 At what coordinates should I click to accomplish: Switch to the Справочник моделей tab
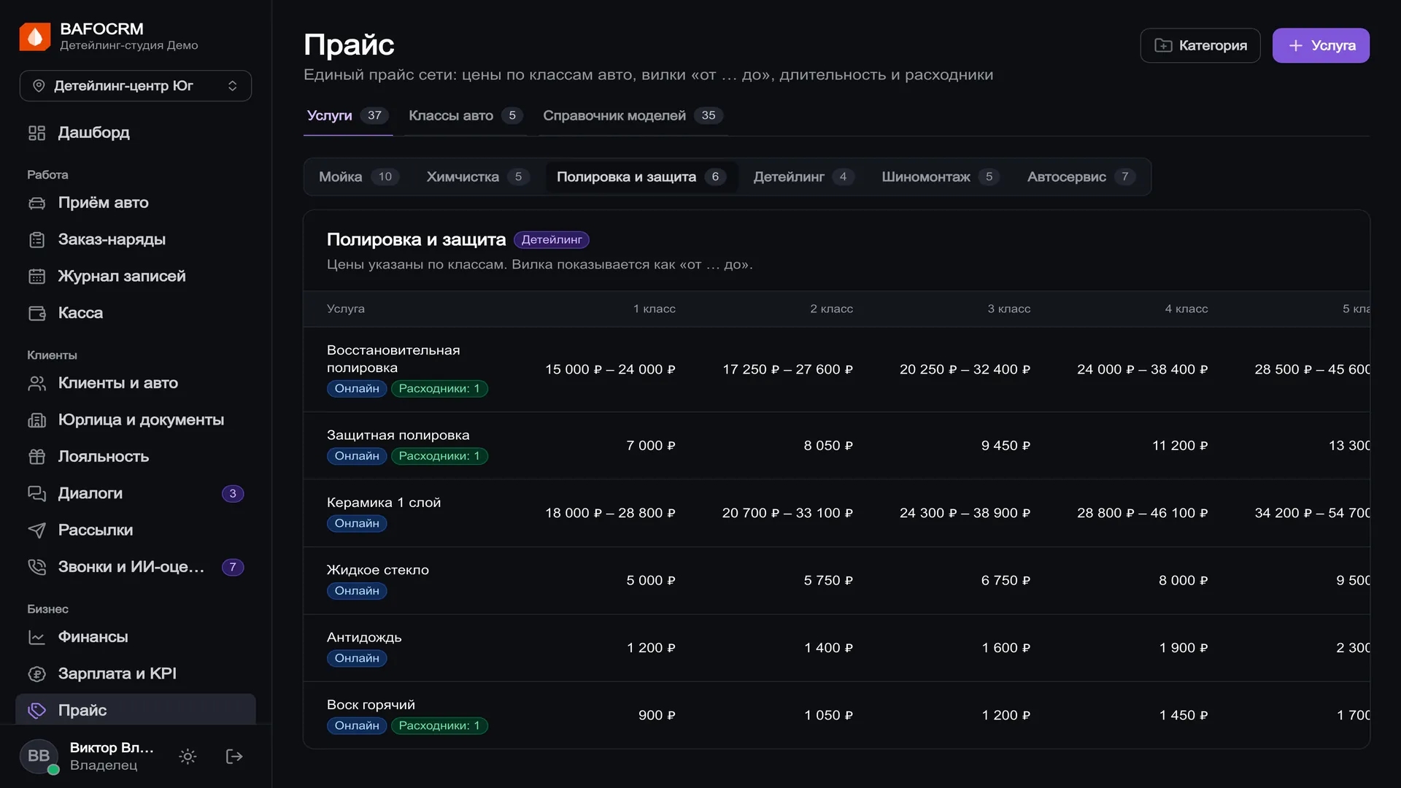(633, 116)
